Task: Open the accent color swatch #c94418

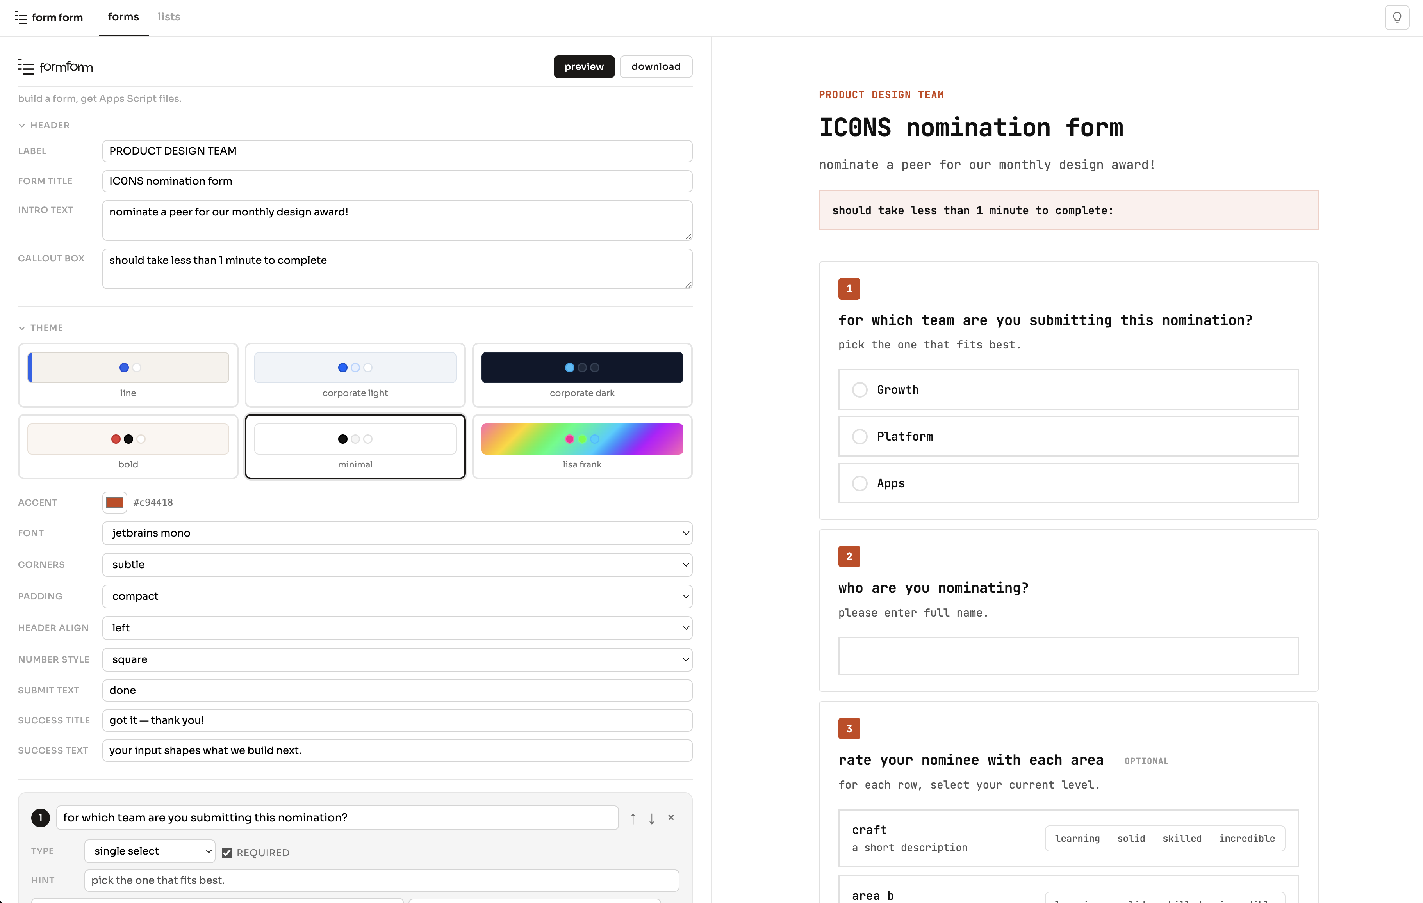Action: (115, 502)
